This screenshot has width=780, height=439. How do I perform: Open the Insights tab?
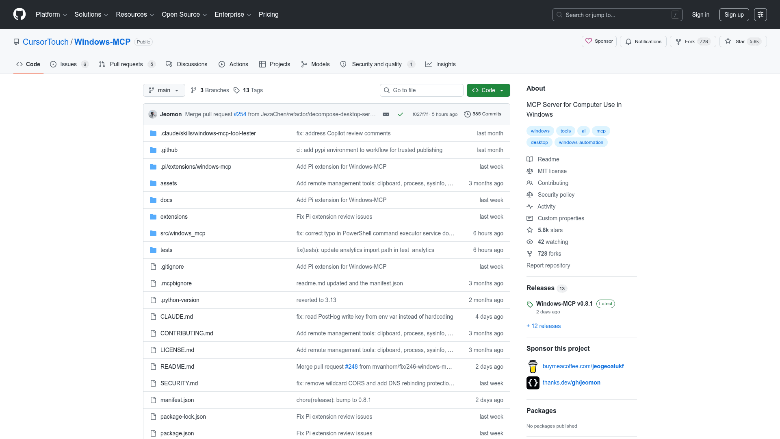[x=440, y=64]
